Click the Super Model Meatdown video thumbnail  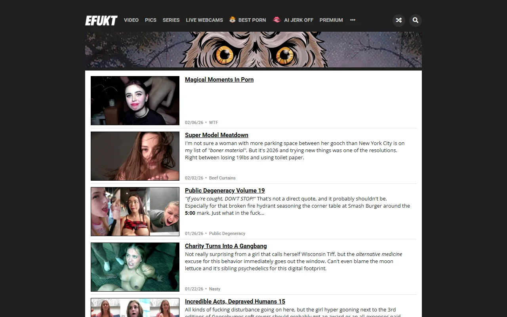pos(135,156)
